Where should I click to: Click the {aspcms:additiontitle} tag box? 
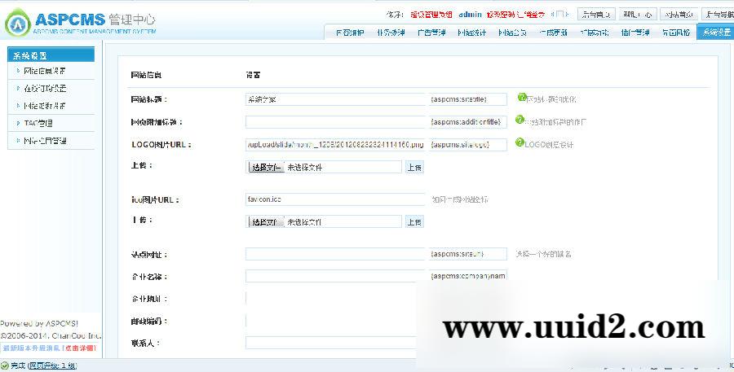pos(467,122)
